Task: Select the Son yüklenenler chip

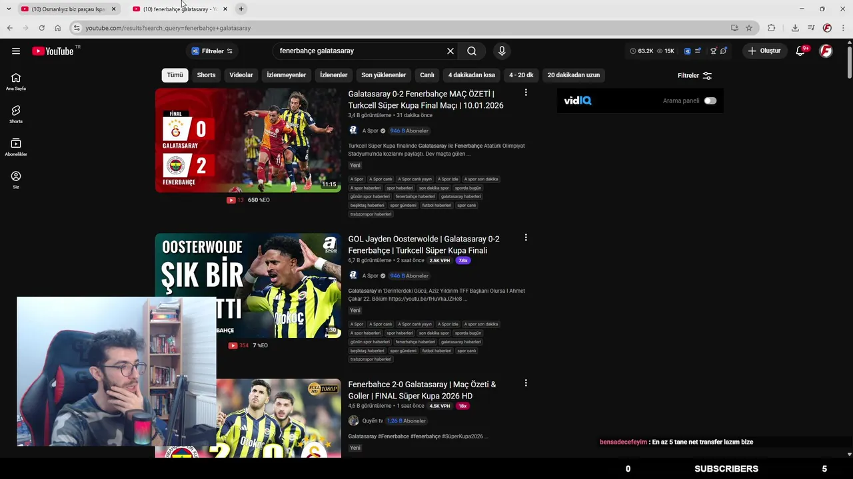Action: pos(384,75)
